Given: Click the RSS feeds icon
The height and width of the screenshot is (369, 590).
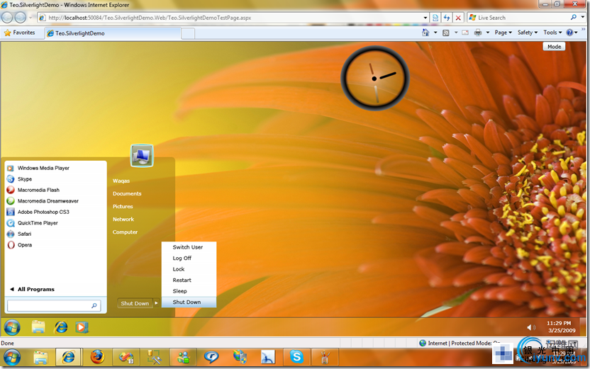Looking at the screenshot, I should pyautogui.click(x=446, y=33).
